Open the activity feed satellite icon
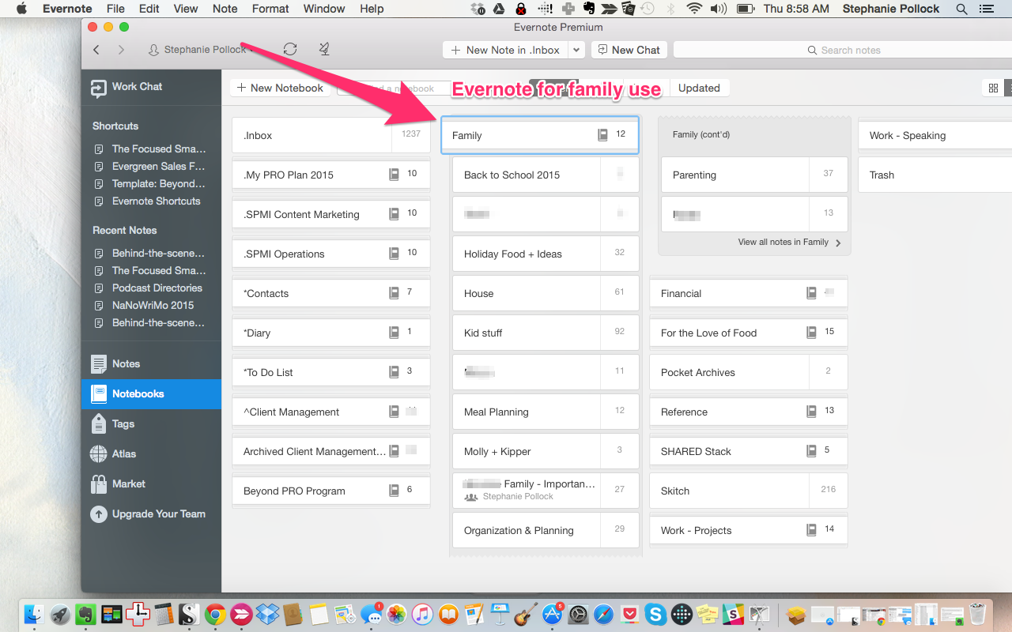Viewport: 1012px width, 632px height. [x=324, y=49]
